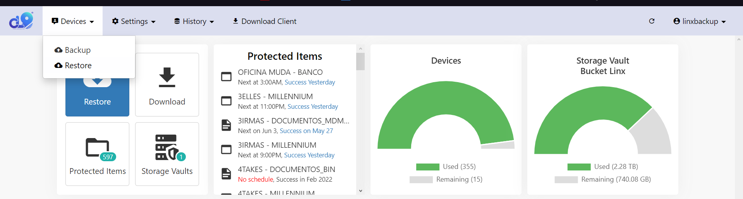The width and height of the screenshot is (743, 199).
Task: Select the OFICINA MUDA - BANCO item icon
Action: [x=226, y=77]
